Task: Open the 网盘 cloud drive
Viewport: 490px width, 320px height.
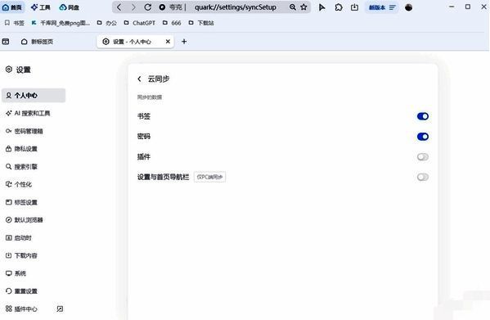Action: tap(69, 7)
